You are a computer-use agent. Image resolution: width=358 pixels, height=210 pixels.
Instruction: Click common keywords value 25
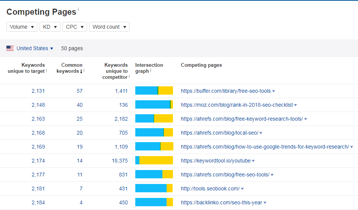tap(80, 119)
